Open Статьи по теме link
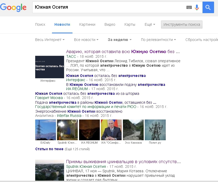 pos(49,149)
